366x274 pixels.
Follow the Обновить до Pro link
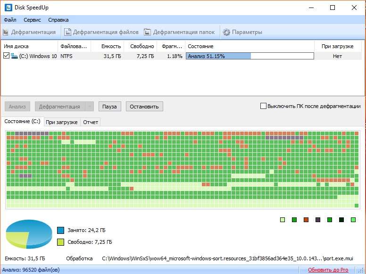point(328,270)
